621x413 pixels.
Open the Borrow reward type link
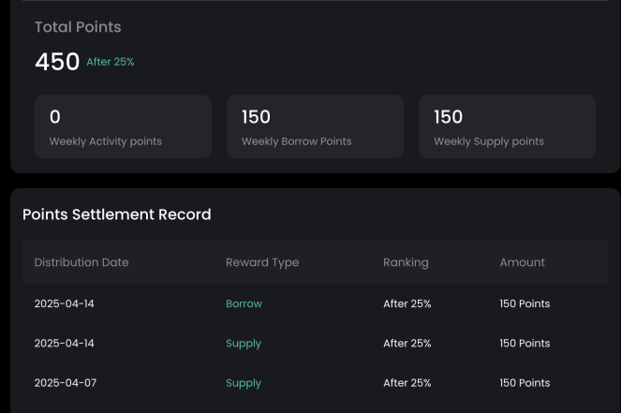click(244, 303)
